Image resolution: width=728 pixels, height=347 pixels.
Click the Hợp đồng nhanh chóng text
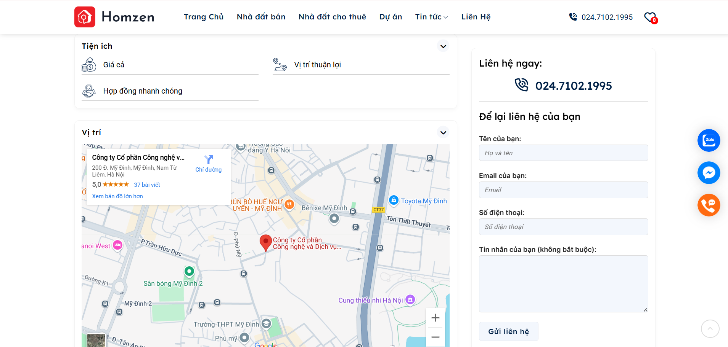[143, 91]
